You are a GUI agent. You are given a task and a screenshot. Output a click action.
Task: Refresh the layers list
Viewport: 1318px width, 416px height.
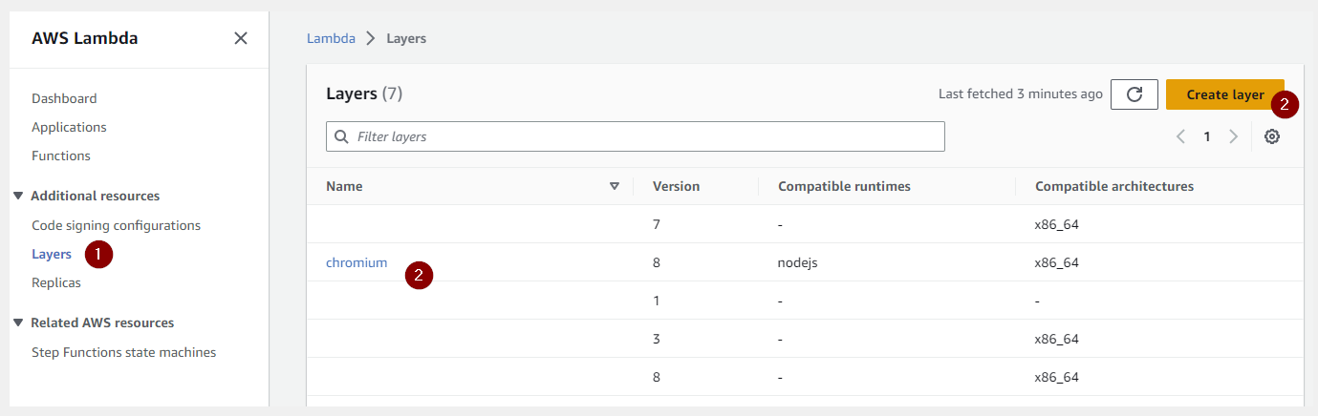click(x=1134, y=94)
